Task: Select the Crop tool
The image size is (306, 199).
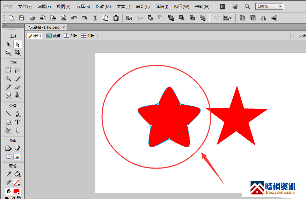Action: pyautogui.click(x=17, y=52)
